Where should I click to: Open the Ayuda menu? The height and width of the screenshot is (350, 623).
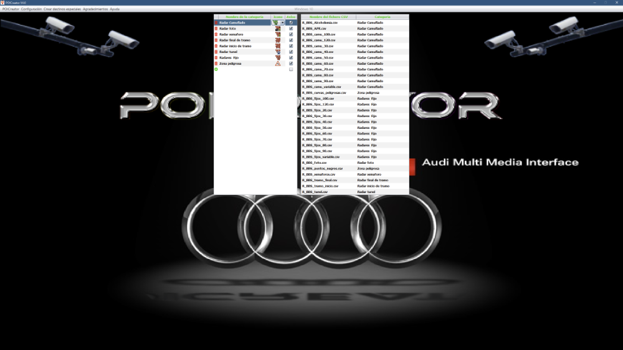(x=115, y=9)
